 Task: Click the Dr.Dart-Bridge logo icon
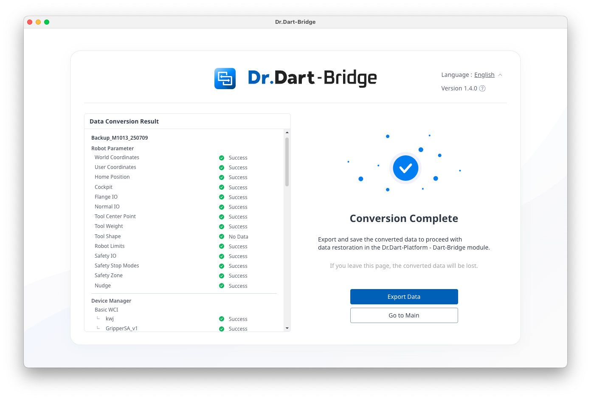(x=225, y=79)
